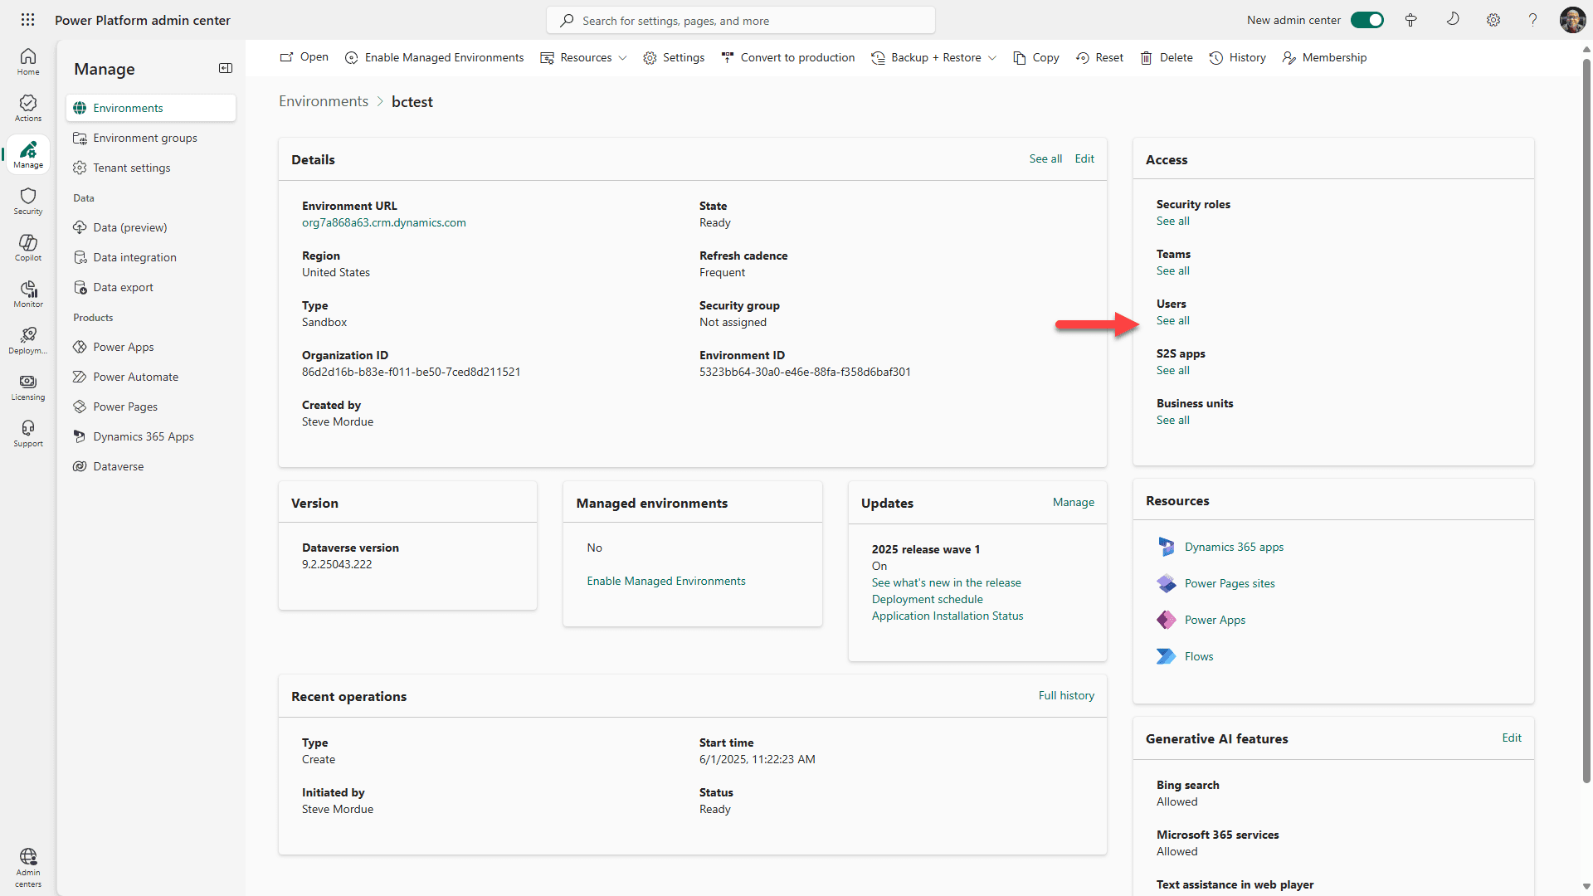
Task: Collapse the Manage navigation pane
Action: 225,68
